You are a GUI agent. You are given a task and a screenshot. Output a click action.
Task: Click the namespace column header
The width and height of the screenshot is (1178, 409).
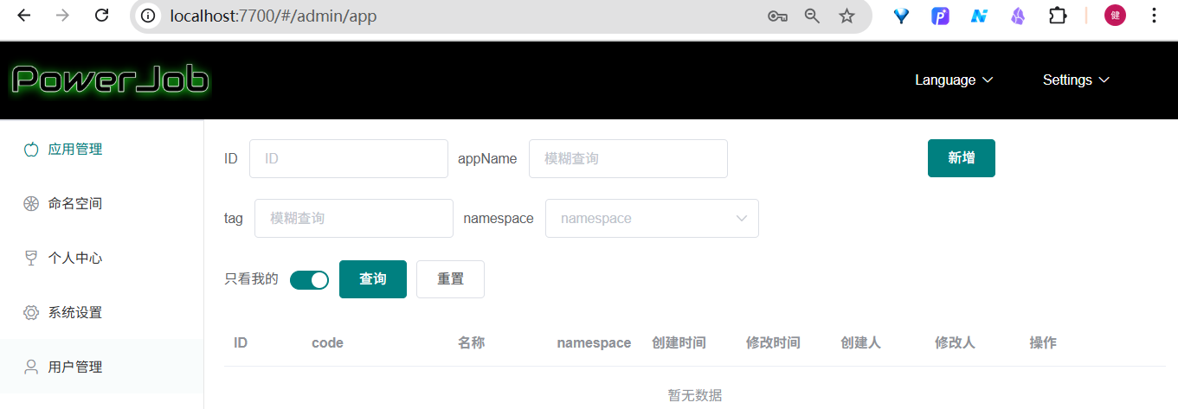pos(594,342)
